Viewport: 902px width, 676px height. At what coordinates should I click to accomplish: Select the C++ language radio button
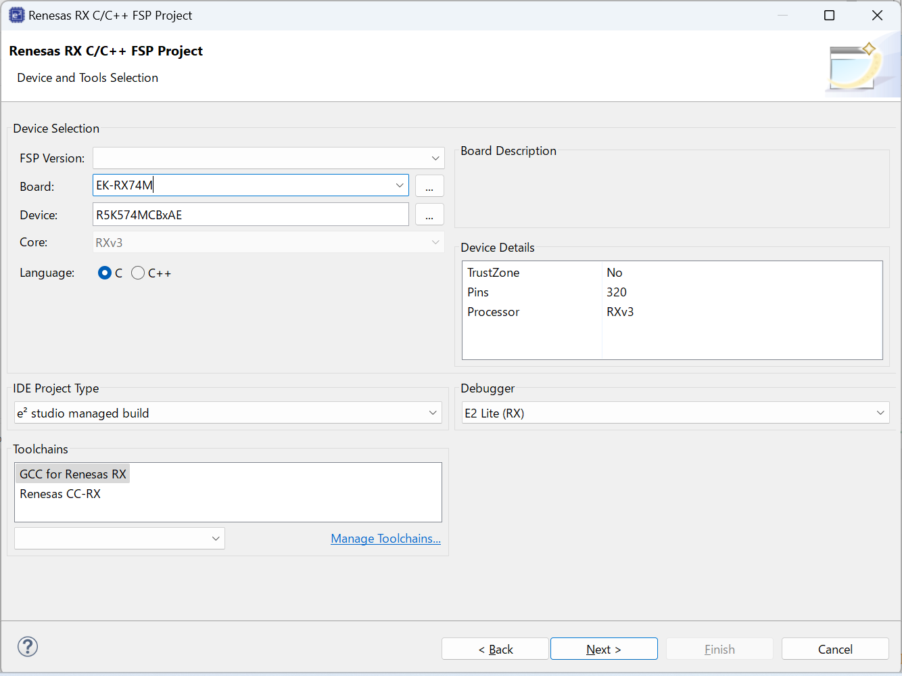[x=138, y=273]
